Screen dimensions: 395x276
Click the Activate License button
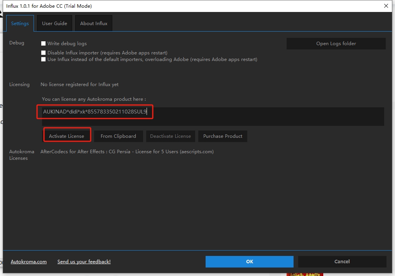(x=66, y=136)
